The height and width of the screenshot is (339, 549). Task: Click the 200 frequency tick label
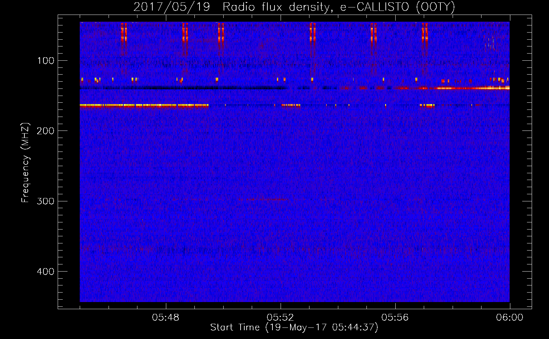point(45,131)
